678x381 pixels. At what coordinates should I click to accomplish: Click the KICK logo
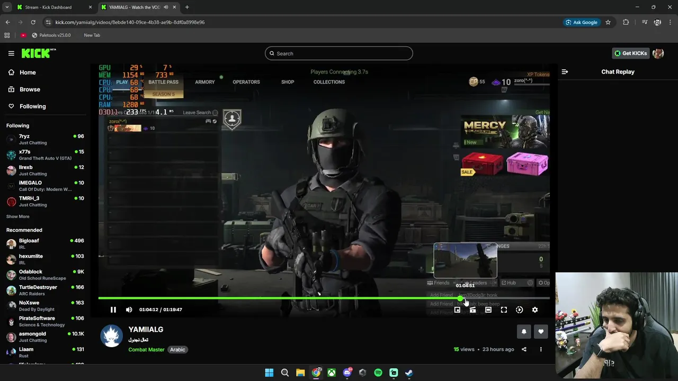tap(39, 53)
